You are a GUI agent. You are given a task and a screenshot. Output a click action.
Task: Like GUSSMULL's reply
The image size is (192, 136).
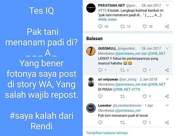coord(145,70)
